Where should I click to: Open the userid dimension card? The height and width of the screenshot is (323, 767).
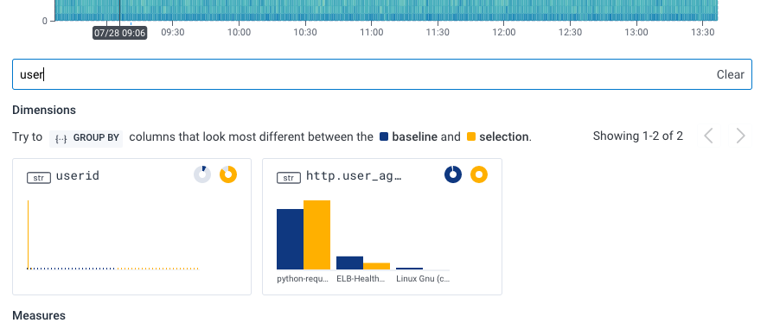point(131,227)
